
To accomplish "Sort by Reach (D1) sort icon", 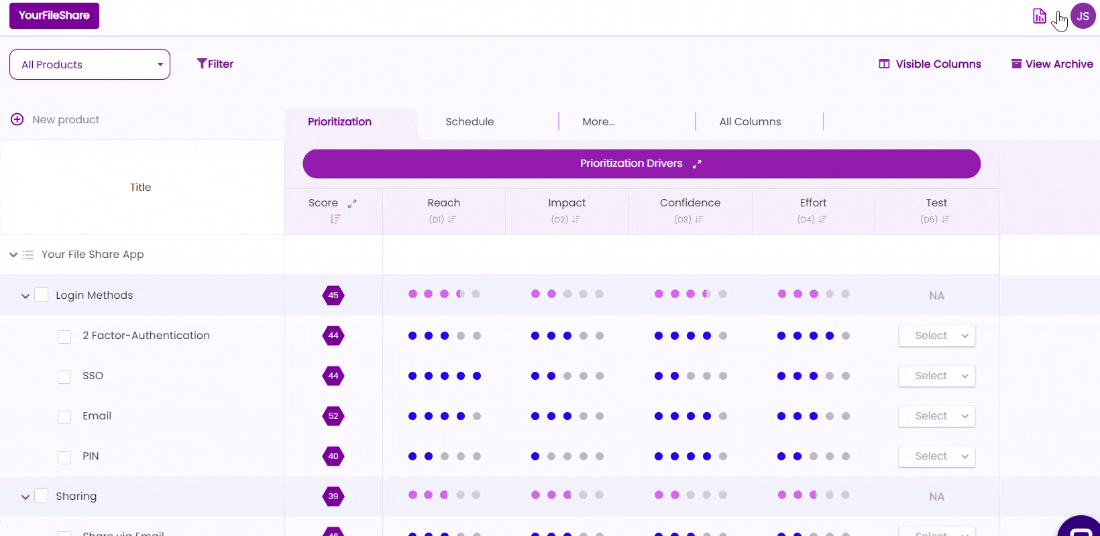I will (x=452, y=219).
